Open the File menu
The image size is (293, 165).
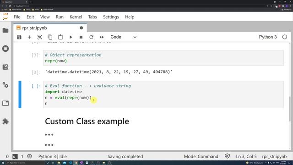[17, 17]
